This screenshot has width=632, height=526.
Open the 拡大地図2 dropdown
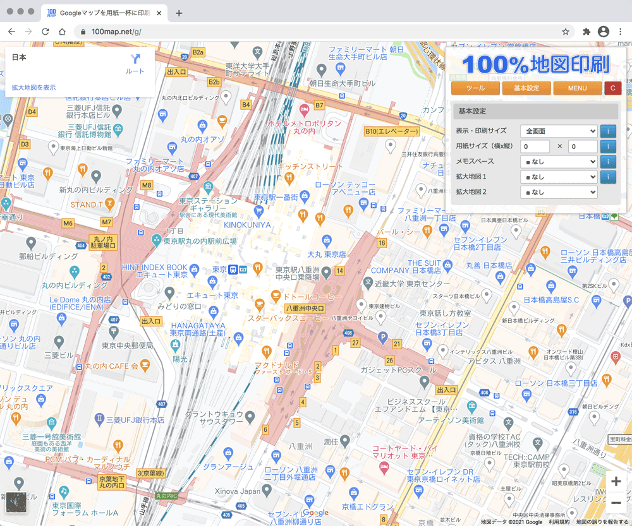pos(559,192)
